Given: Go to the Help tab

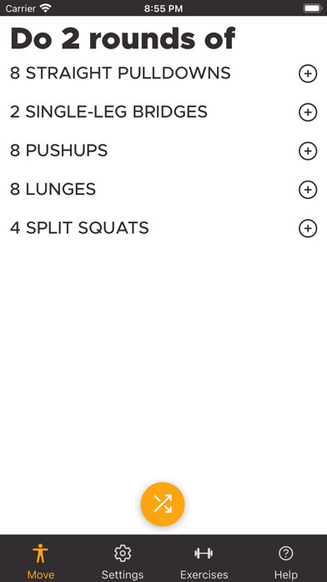Looking at the screenshot, I should [286, 559].
